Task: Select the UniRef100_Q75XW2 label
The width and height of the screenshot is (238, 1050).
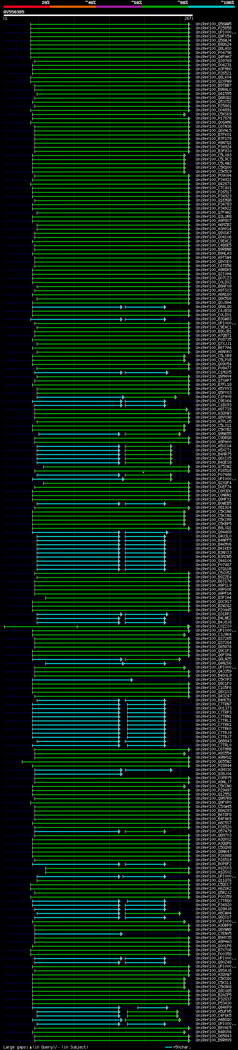Action: pos(213,466)
